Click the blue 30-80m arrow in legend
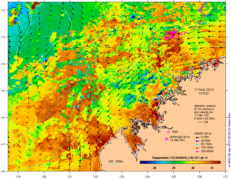Viewport: 231px width, 179px height. click(197, 141)
